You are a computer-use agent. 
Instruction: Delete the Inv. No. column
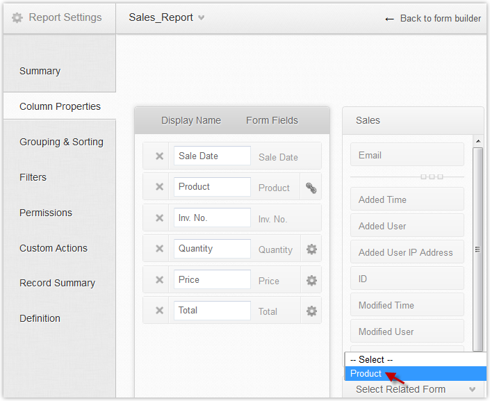[x=159, y=218]
